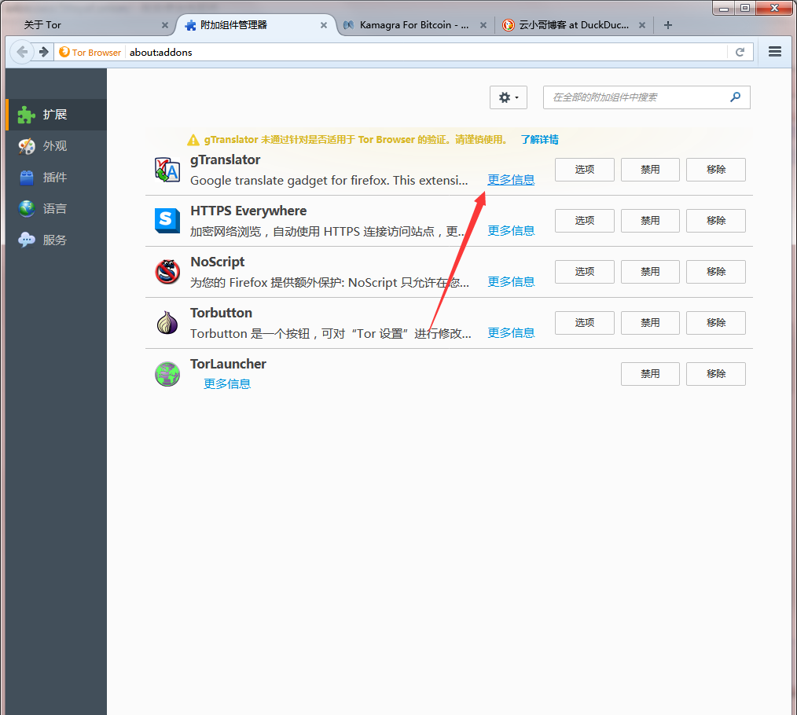
Task: Remove HTTPS Everywhere with 移除
Action: [x=716, y=221]
